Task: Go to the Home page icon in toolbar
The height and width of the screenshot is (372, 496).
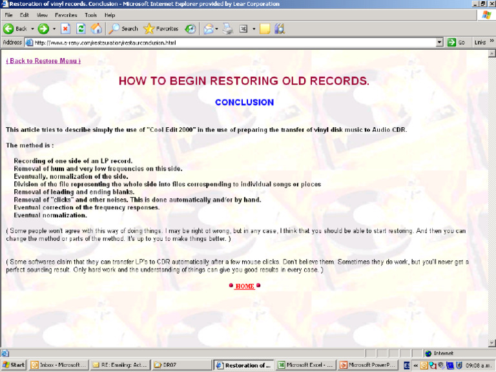Action: click(96, 28)
